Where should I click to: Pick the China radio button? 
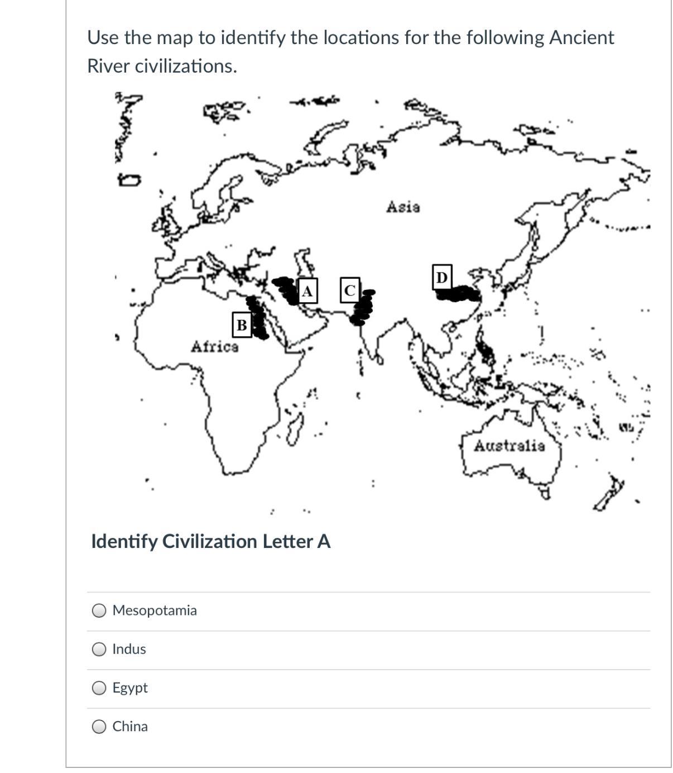click(99, 726)
